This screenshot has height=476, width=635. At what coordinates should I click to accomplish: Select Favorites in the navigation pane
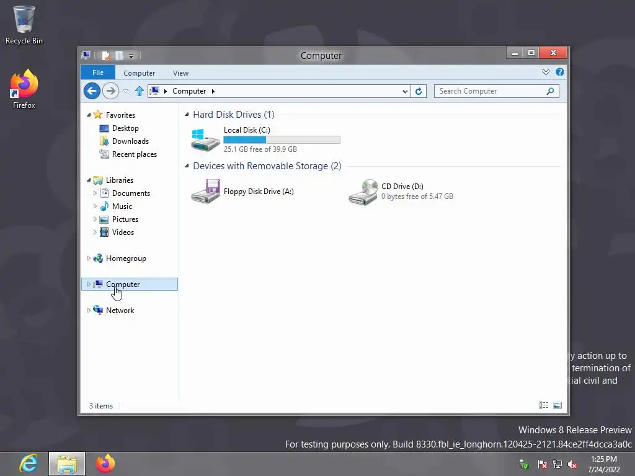120,115
